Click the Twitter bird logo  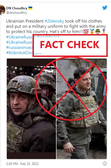[105, 8]
